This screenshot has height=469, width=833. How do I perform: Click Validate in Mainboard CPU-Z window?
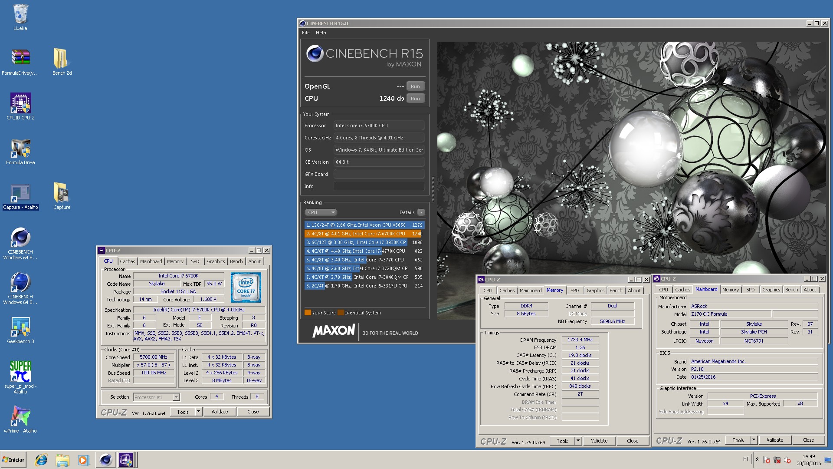[x=775, y=440]
